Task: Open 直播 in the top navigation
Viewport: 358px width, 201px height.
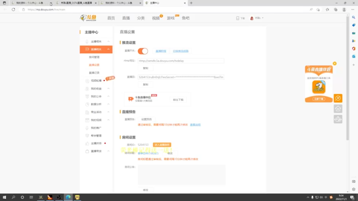Action: pos(126,18)
